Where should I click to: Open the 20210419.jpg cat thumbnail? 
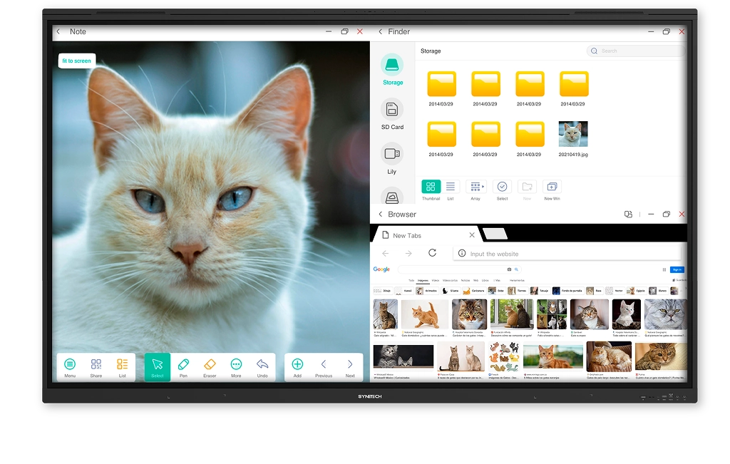(x=573, y=134)
